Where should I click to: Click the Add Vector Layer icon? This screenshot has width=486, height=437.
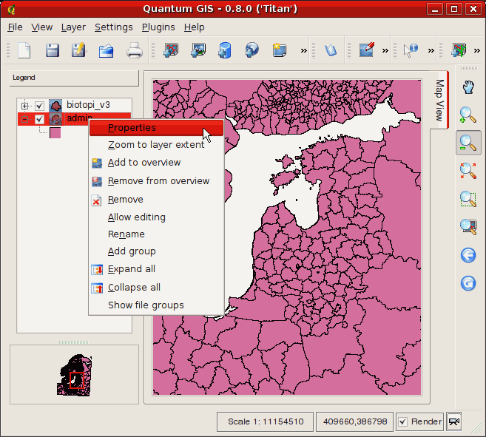coord(171,50)
